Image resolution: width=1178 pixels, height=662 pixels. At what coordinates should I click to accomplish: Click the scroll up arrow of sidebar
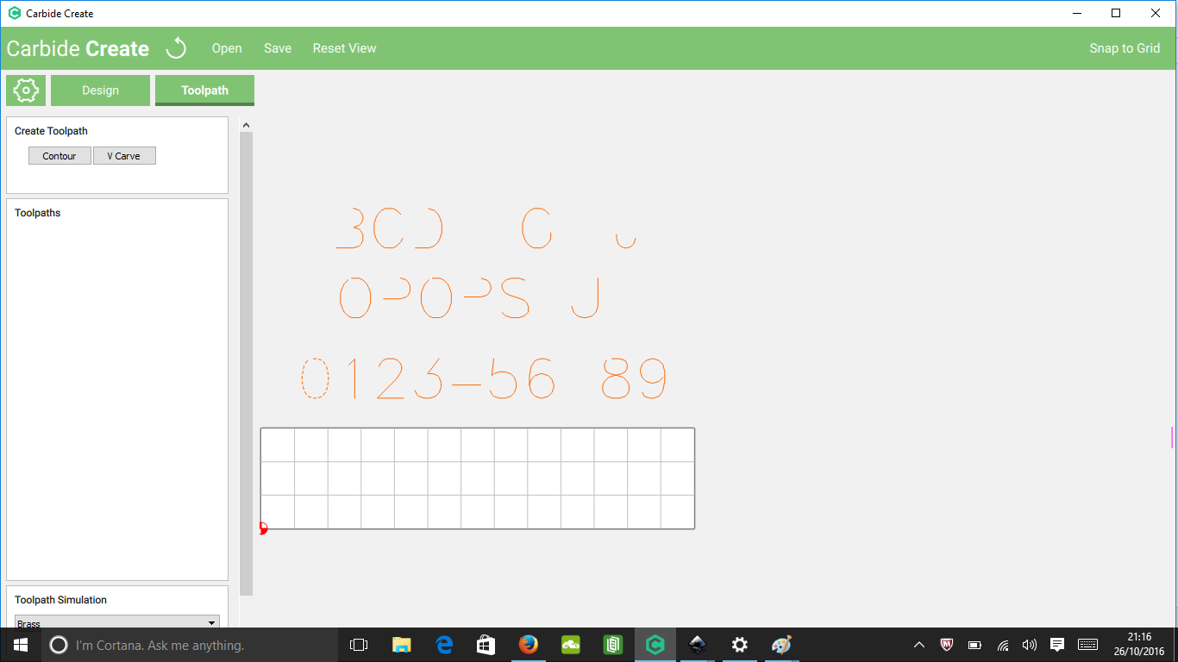pos(246,126)
